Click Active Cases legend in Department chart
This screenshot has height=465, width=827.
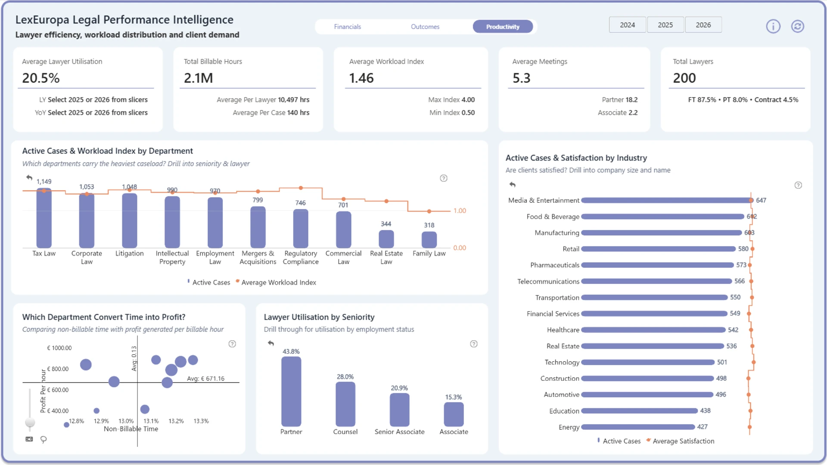click(209, 282)
